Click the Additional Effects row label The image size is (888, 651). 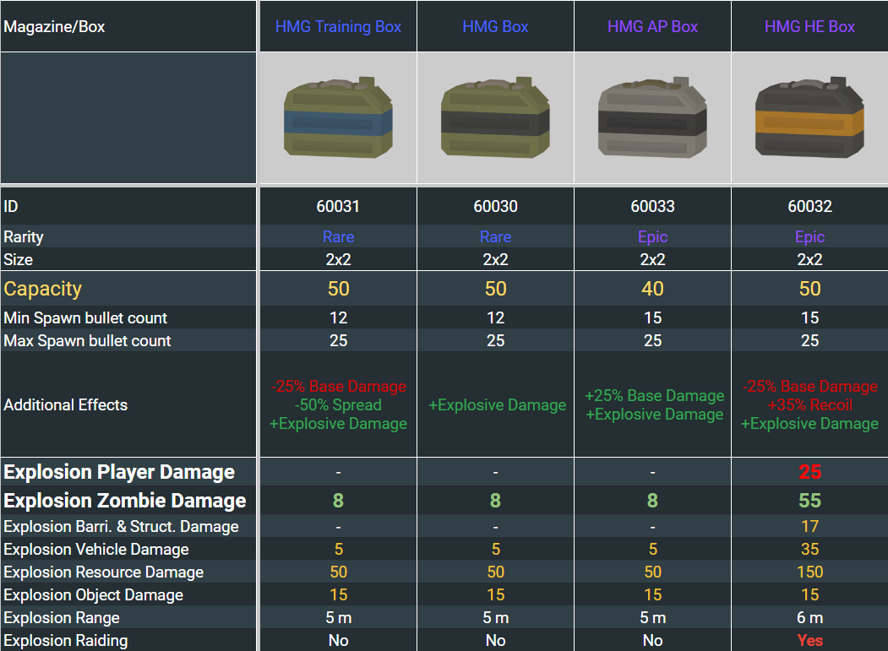point(66,405)
